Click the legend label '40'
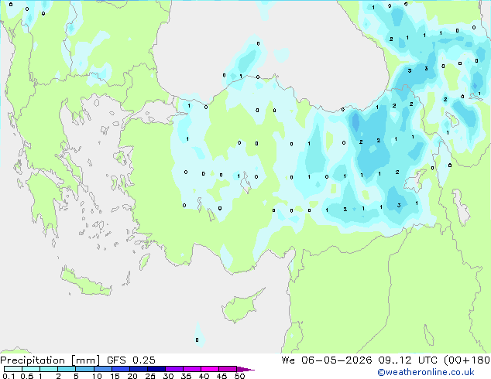491x379 pixels. (204, 376)
